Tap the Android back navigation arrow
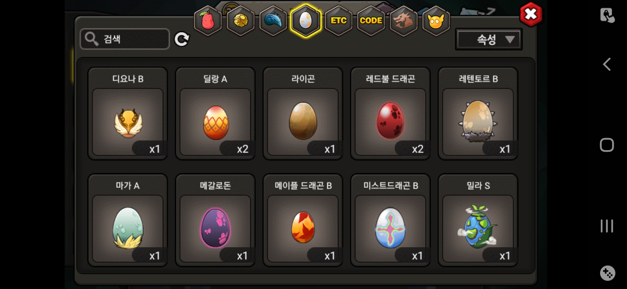The image size is (627, 289). pos(607,64)
